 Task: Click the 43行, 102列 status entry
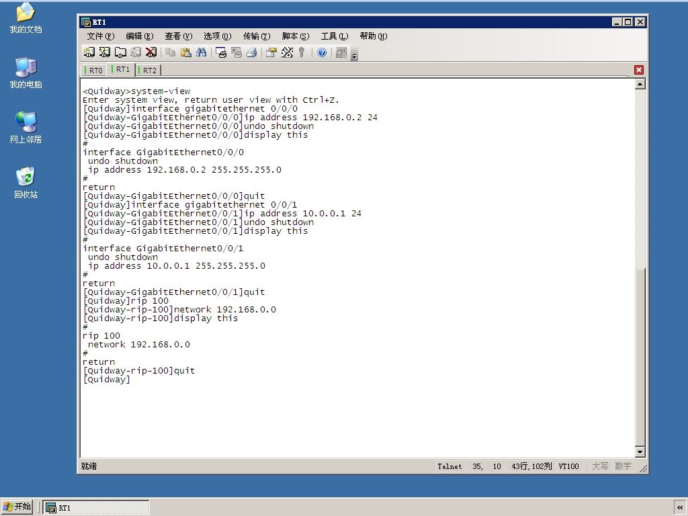pyautogui.click(x=531, y=466)
